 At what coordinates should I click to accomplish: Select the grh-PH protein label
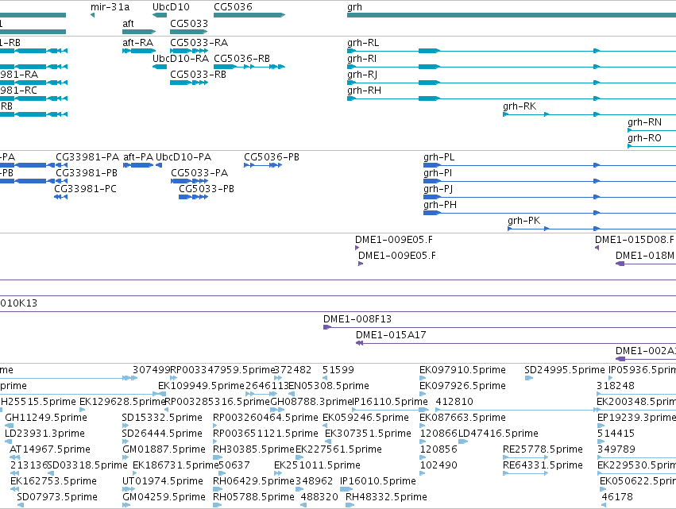tap(440, 205)
